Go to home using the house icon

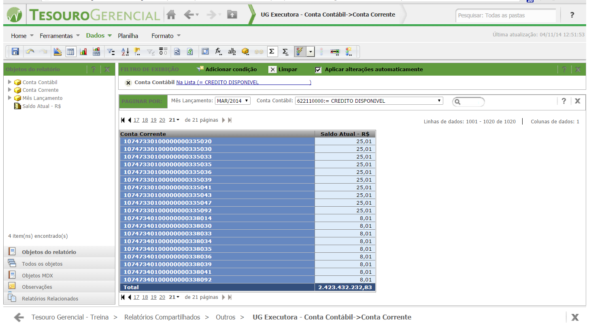click(171, 15)
